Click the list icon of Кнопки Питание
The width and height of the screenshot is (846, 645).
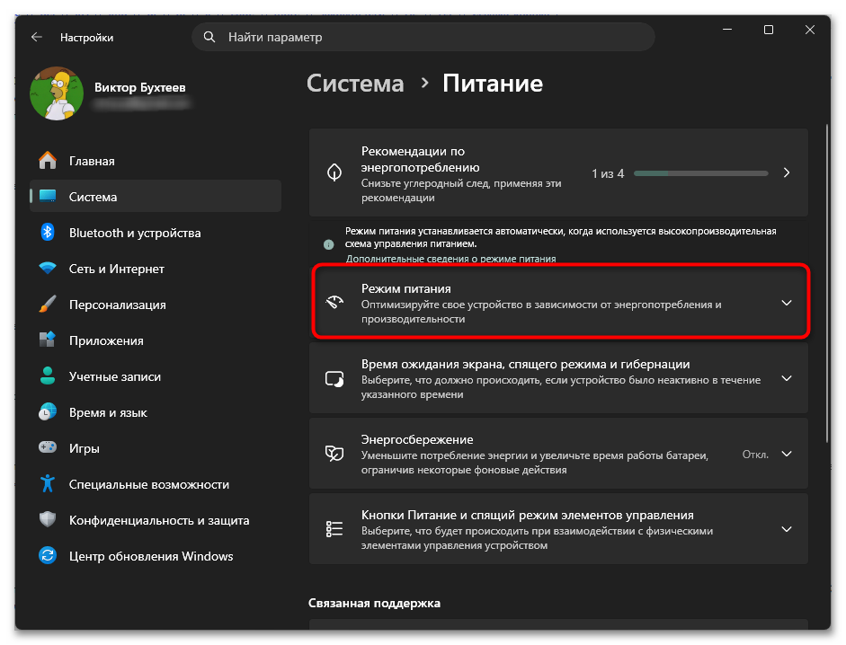click(x=334, y=529)
